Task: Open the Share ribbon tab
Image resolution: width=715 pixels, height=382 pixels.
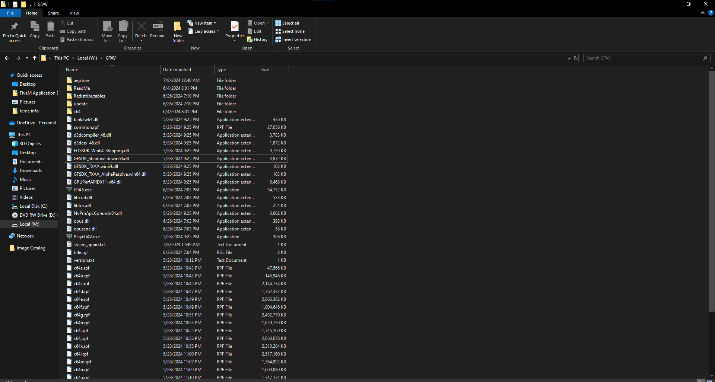Action: 53,13
